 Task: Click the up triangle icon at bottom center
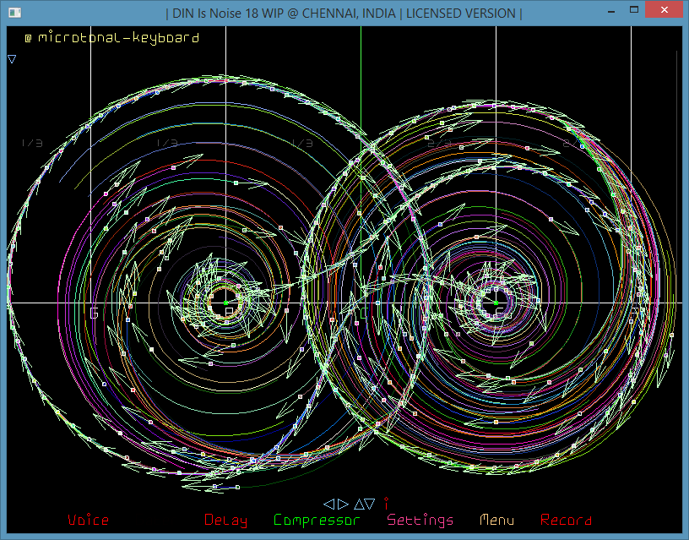tap(359, 504)
